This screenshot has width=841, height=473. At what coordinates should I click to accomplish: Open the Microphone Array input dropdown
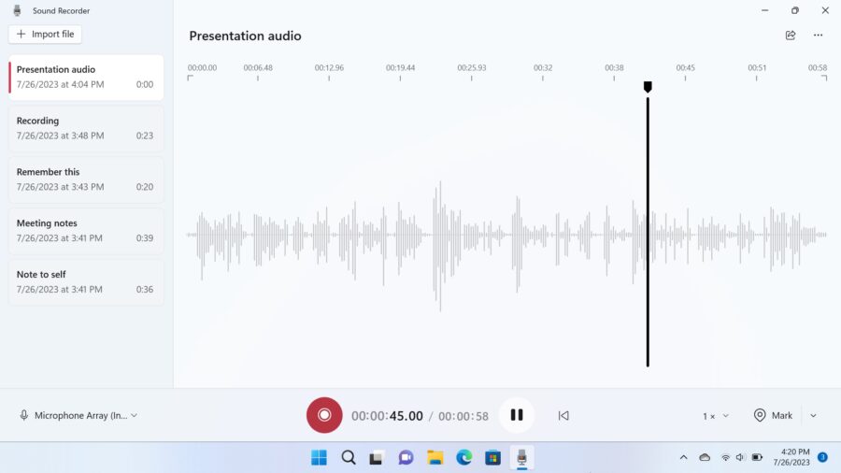(x=78, y=416)
